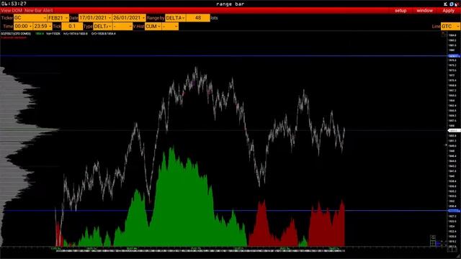Click the lower blue price line marker
The image size is (461, 259).
coord(454,211)
